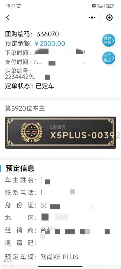Open the 上门取送 round button
This screenshot has width=121, height=269.
108,58
